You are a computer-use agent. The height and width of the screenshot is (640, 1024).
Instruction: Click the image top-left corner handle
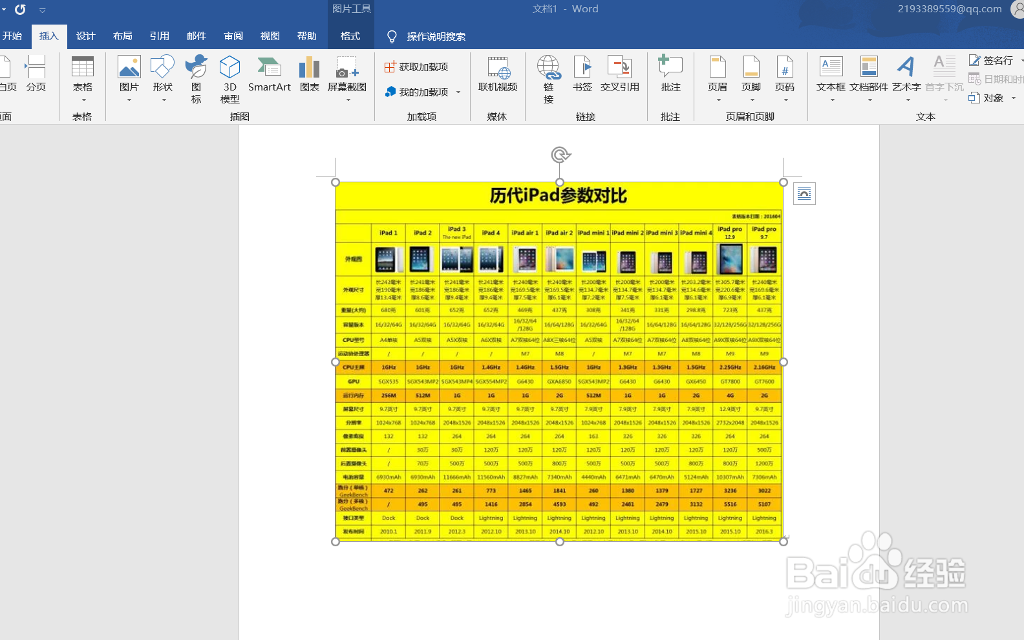[x=336, y=182]
